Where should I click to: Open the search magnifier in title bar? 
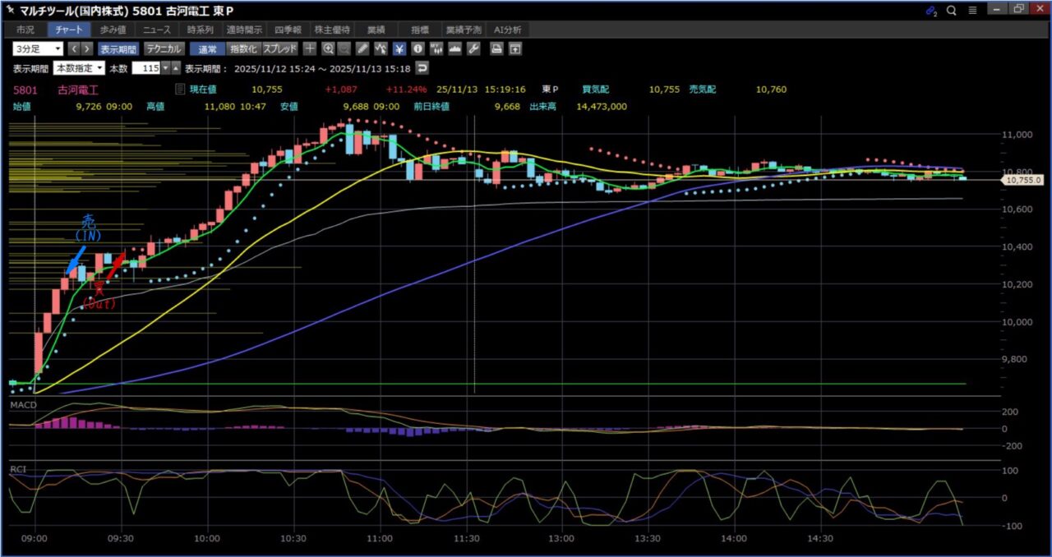click(951, 10)
